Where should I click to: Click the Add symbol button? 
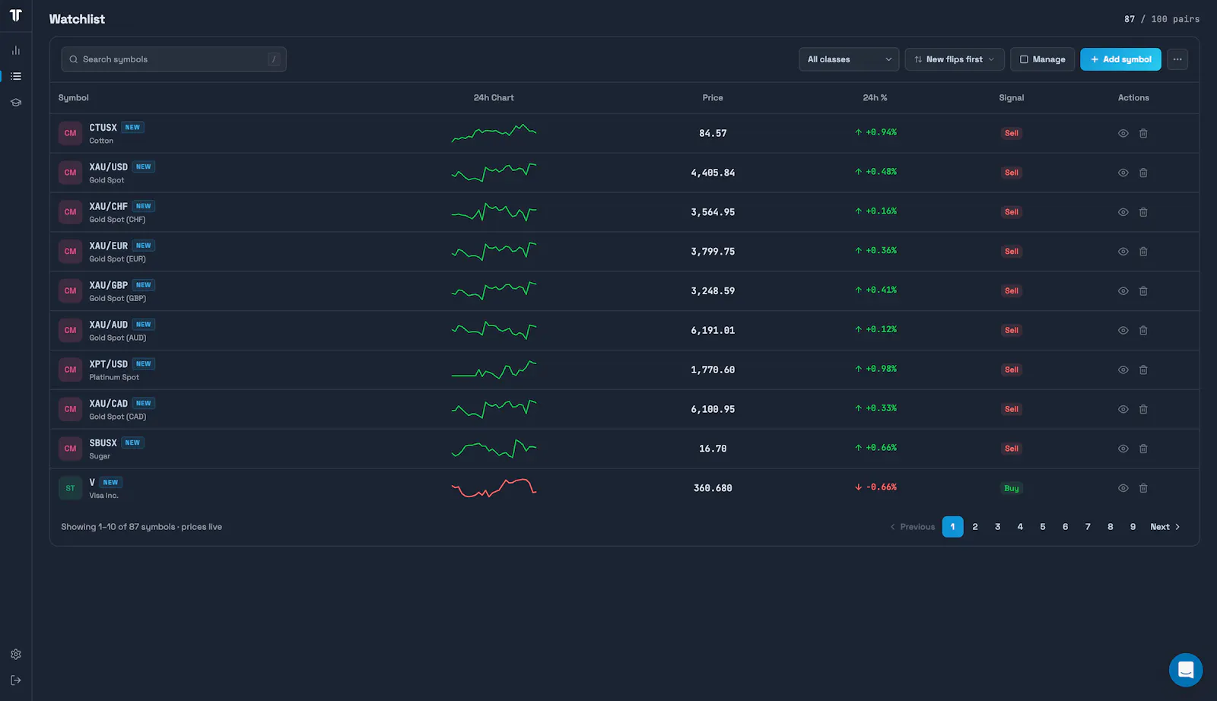point(1120,59)
